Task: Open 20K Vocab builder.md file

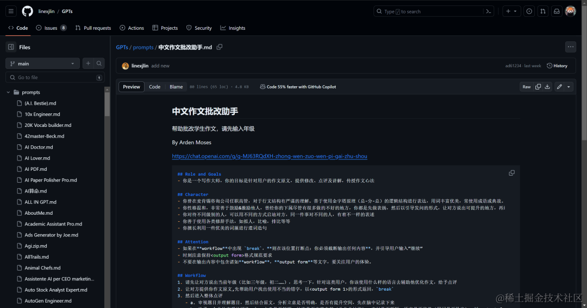Action: click(x=48, y=125)
